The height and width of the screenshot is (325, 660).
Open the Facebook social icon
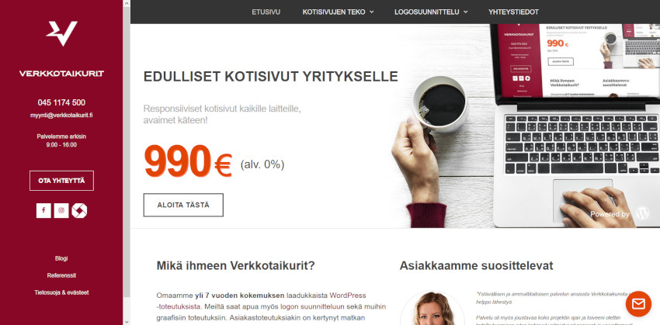coord(43,211)
